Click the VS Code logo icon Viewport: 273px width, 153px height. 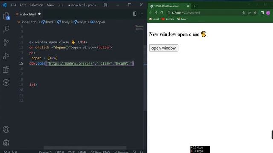[4, 5]
